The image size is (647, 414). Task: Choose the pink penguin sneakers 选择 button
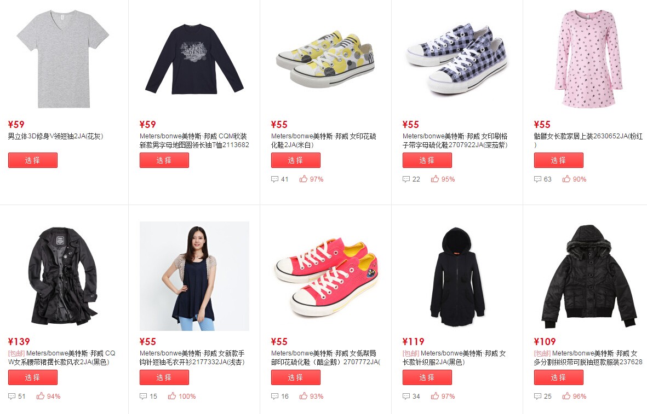click(295, 377)
